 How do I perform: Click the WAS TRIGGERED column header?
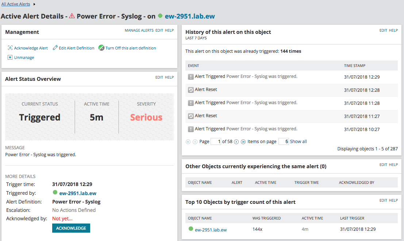[x=267, y=218]
